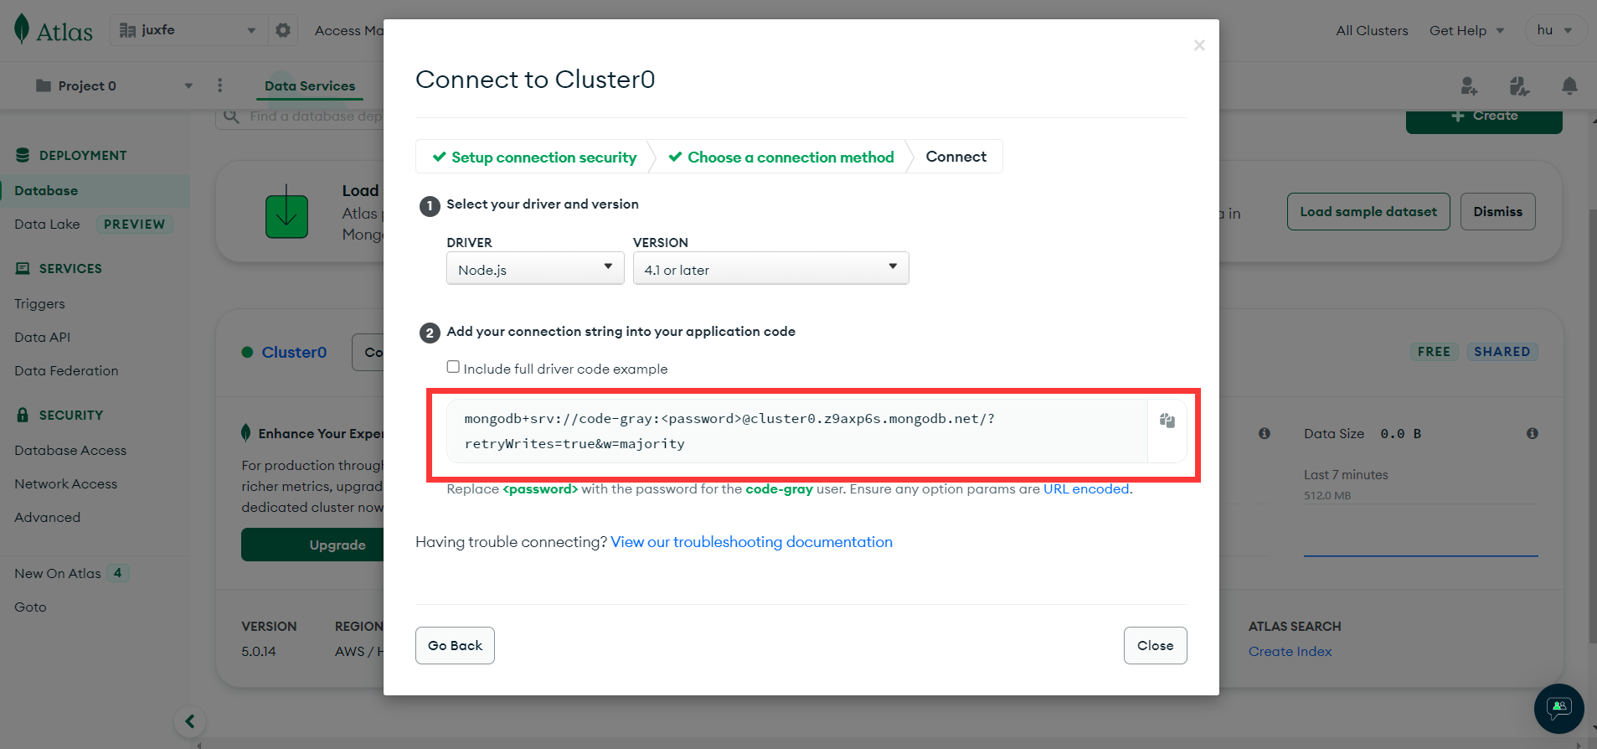Click the connection string text box

coord(796,431)
